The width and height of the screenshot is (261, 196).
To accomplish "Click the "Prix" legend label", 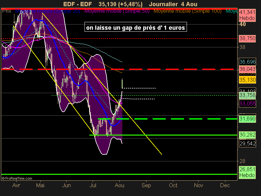I will pos(7,11).
